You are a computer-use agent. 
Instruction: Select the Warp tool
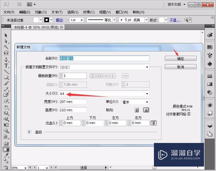[6, 119]
